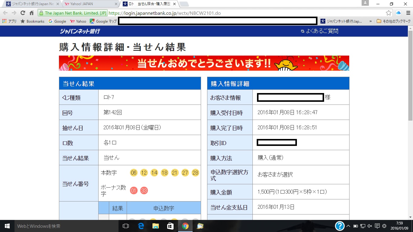Open the アプリ apps shortcut
413x232 pixels.
point(9,21)
